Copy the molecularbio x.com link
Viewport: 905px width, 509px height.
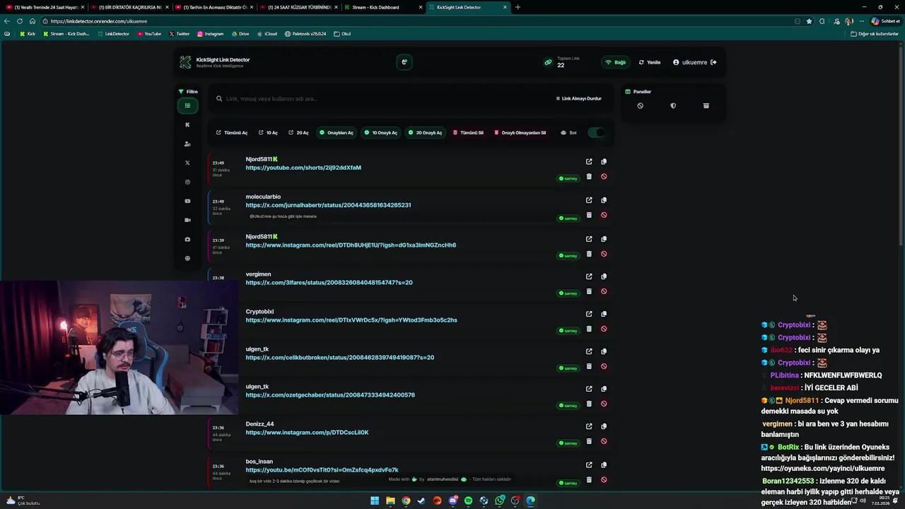(x=604, y=200)
